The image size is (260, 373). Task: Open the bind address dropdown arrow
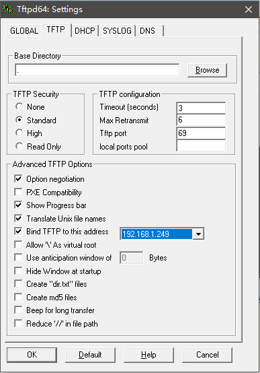point(198,234)
